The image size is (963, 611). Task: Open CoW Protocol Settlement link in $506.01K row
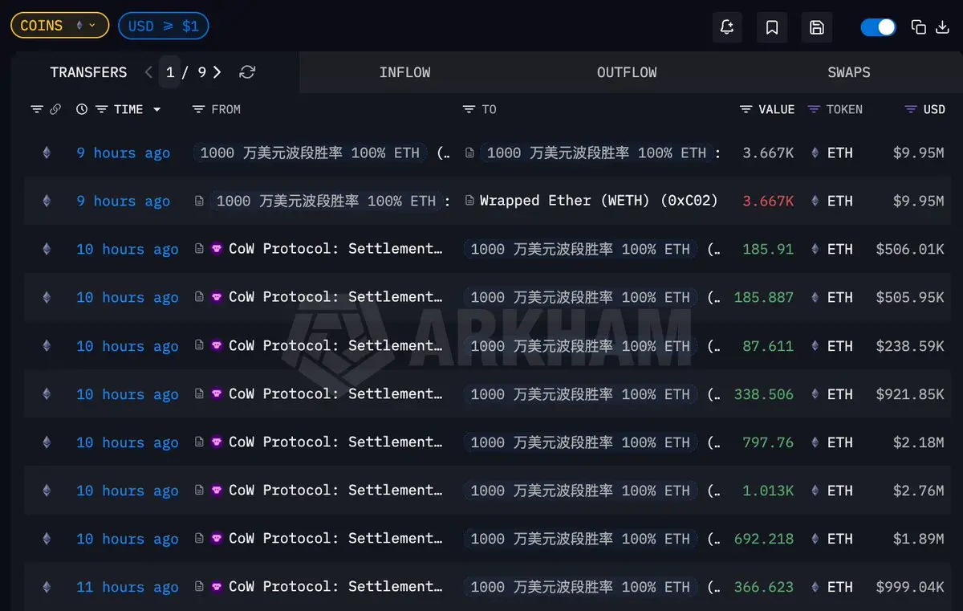(x=335, y=249)
